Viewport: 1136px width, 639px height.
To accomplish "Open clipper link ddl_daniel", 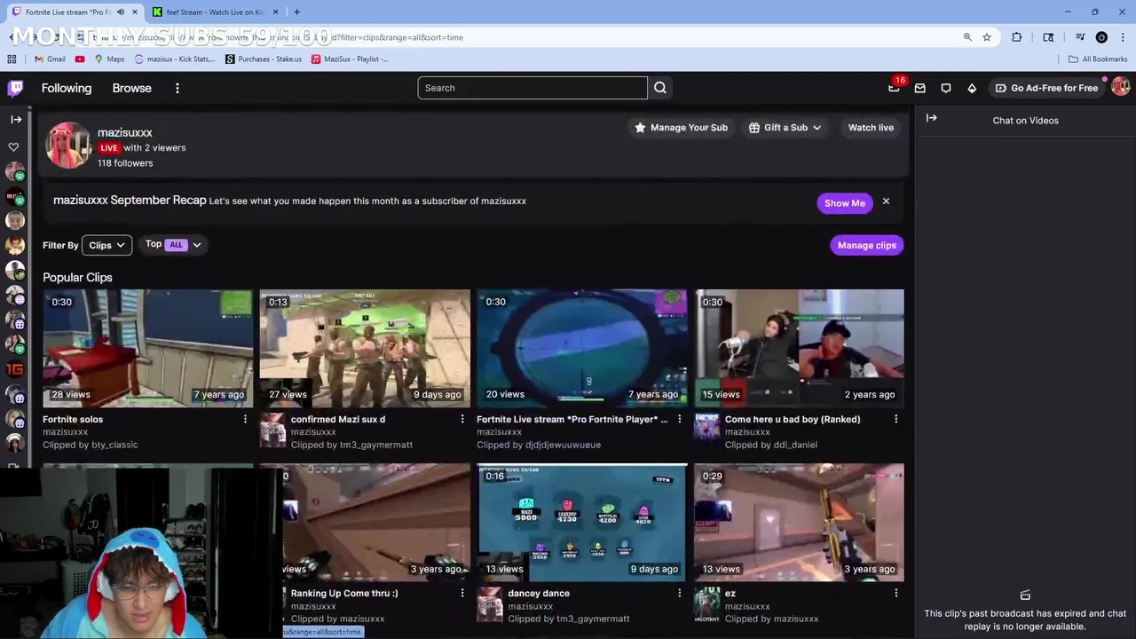I will pyautogui.click(x=795, y=445).
